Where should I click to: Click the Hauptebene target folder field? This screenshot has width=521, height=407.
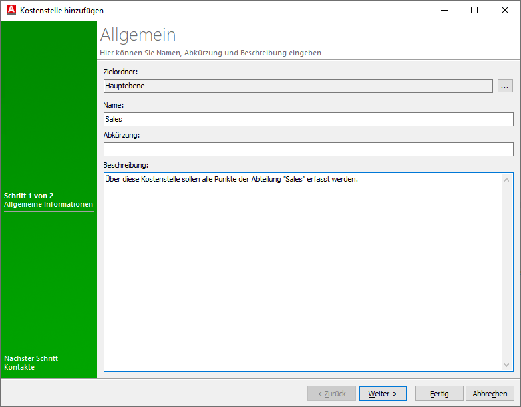pos(298,86)
